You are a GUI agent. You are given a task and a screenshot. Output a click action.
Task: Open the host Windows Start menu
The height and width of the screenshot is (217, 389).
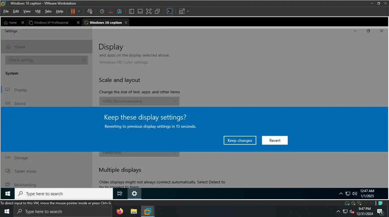click(x=7, y=211)
